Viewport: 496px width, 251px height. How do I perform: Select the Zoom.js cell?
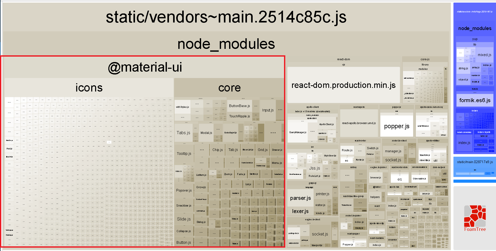coord(228,174)
